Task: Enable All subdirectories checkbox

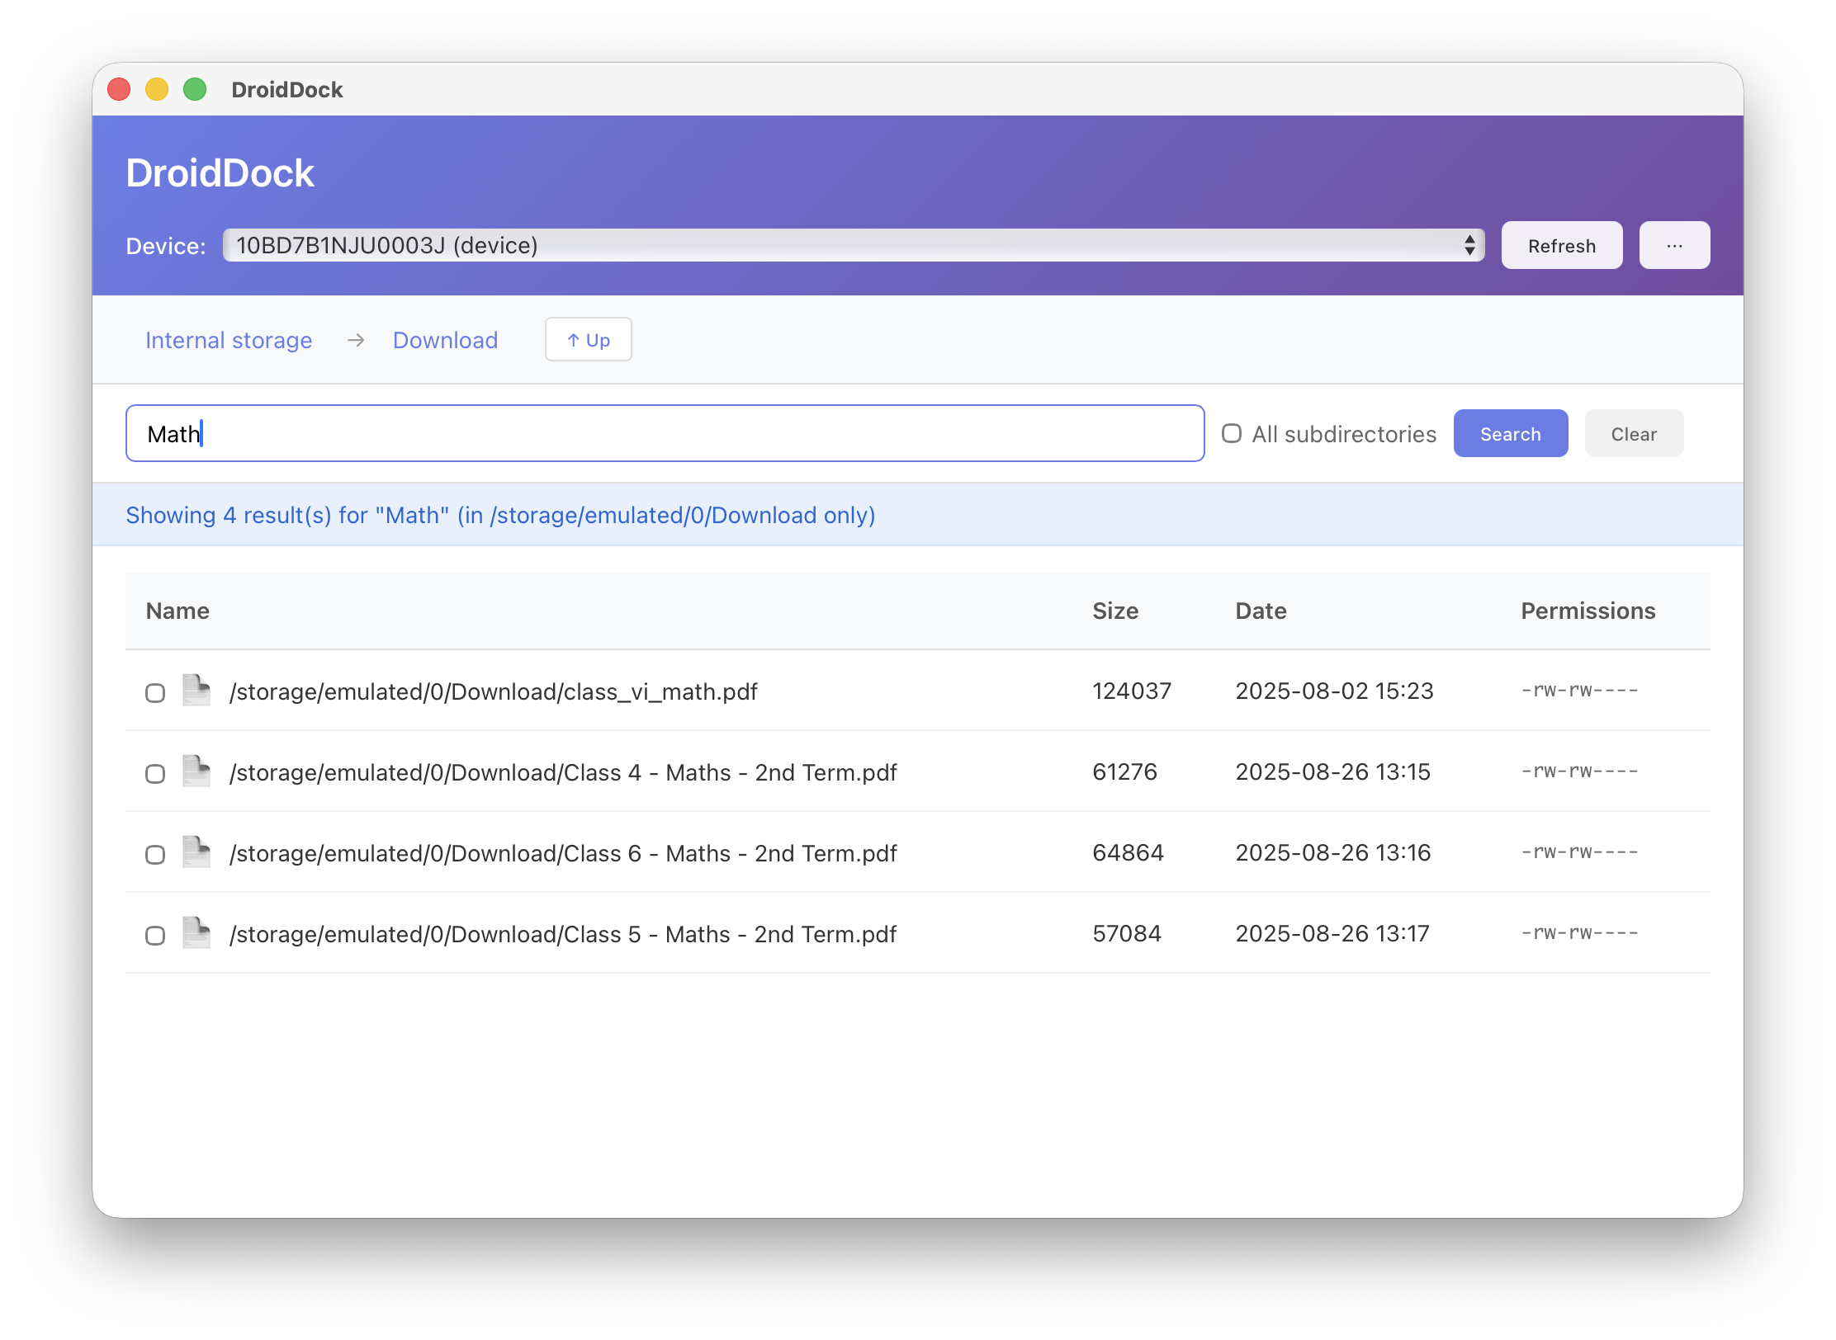Action: 1231,433
